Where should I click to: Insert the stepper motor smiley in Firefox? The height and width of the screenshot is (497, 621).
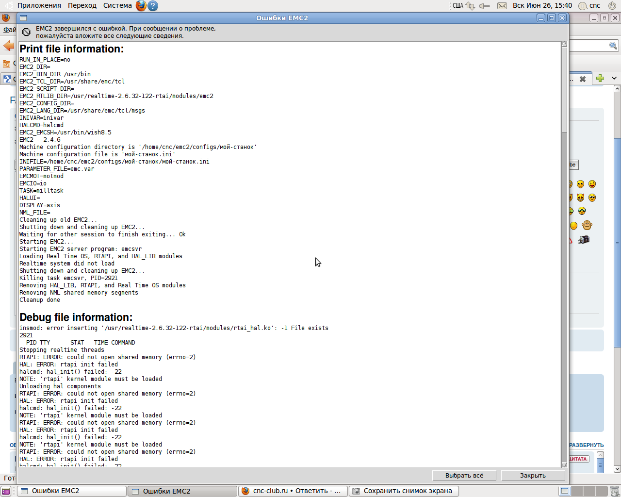pos(584,239)
